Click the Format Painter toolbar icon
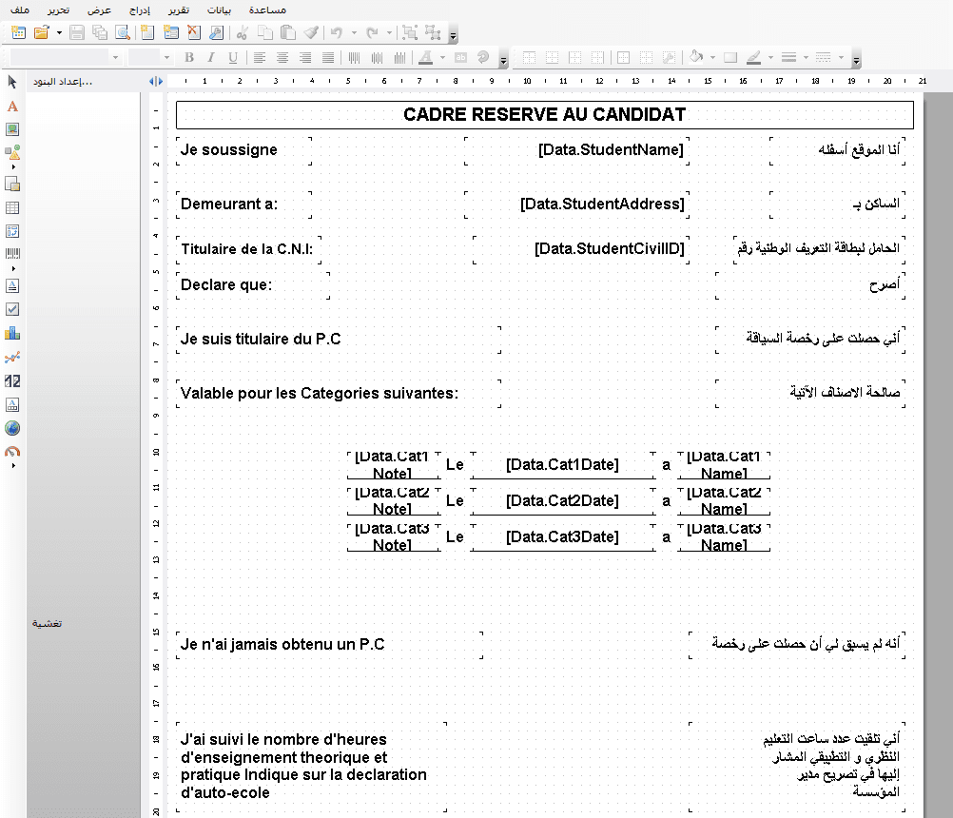953x818 pixels. (x=311, y=31)
